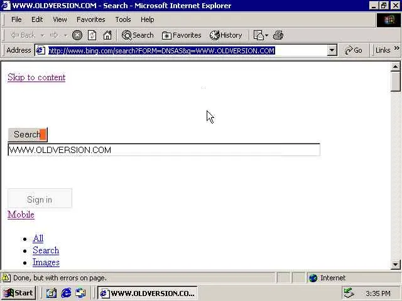Open the Tools menu

tap(123, 19)
